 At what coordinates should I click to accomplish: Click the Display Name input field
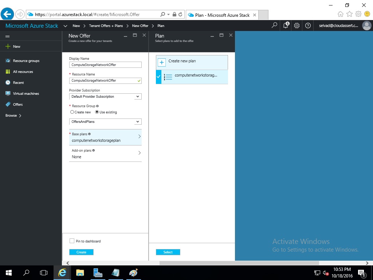pyautogui.click(x=105, y=65)
